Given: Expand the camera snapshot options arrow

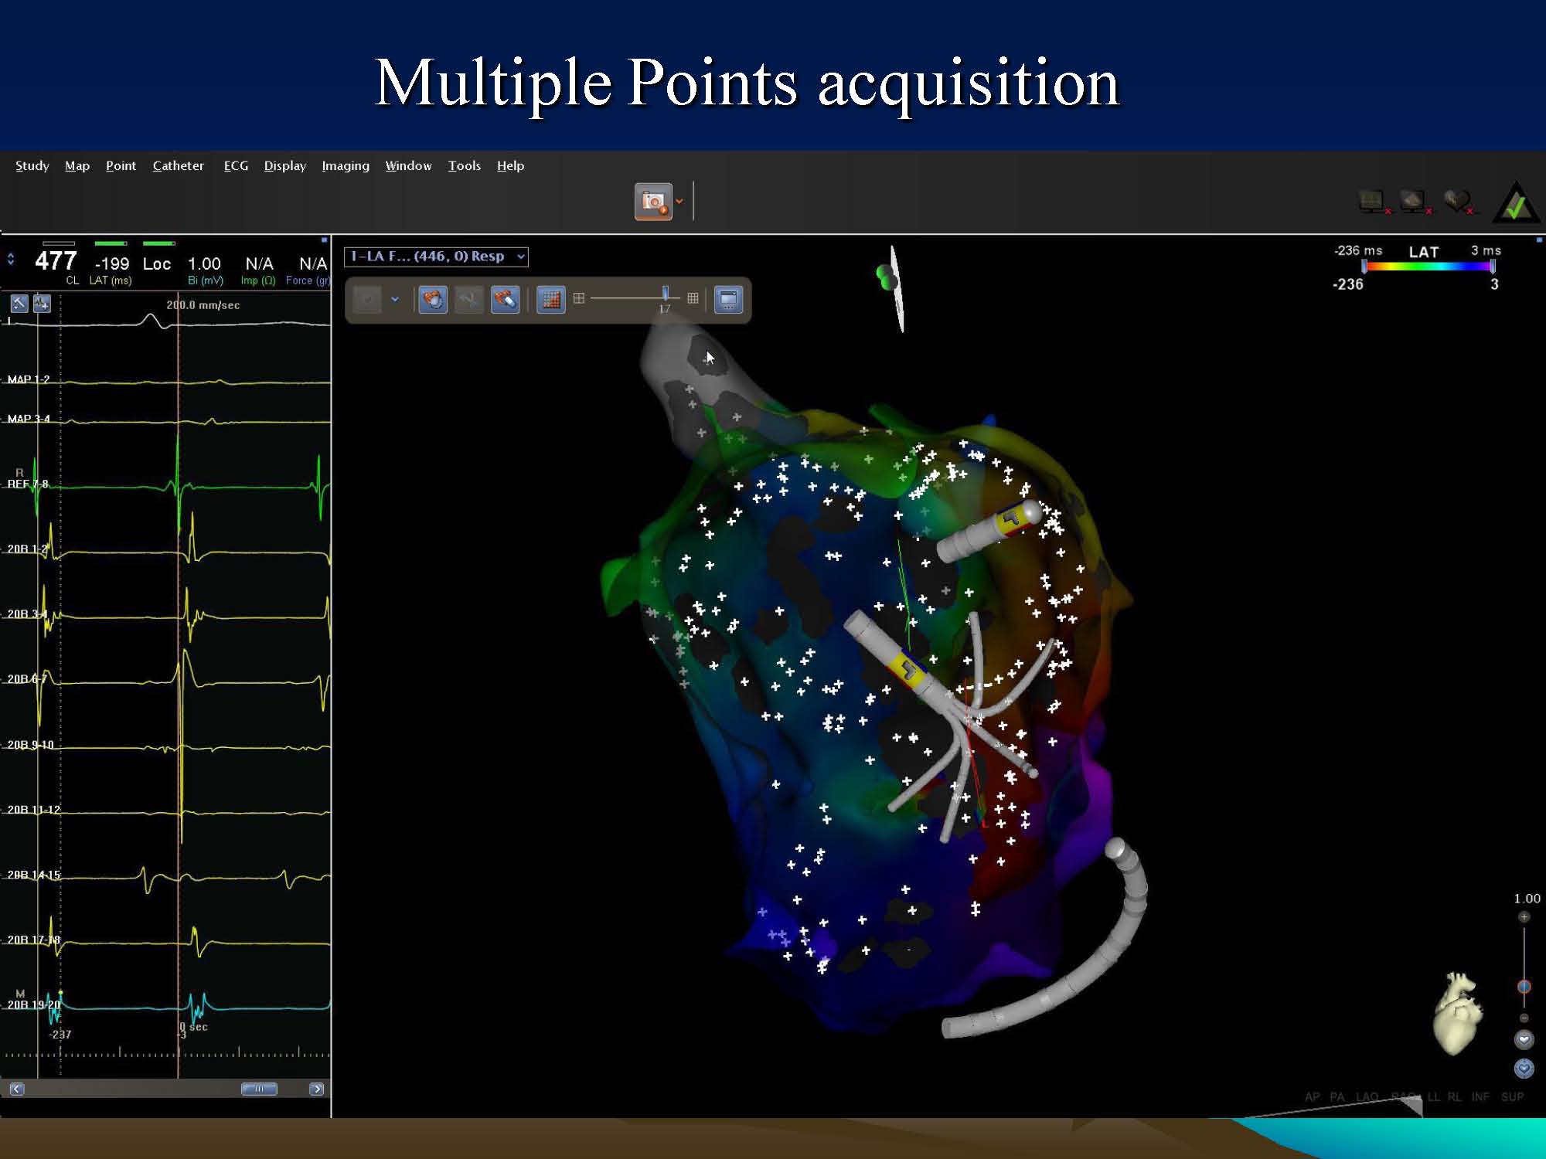Looking at the screenshot, I should pos(679,202).
